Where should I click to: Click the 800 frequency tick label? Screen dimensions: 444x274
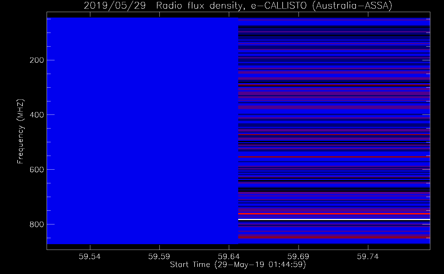pos(37,224)
